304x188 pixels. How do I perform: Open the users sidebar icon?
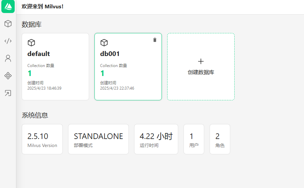click(8, 58)
